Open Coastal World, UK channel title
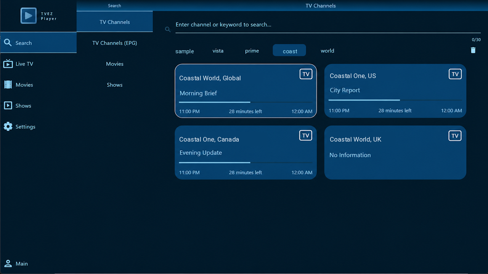Viewport: 488px width, 274px height. pyautogui.click(x=355, y=139)
